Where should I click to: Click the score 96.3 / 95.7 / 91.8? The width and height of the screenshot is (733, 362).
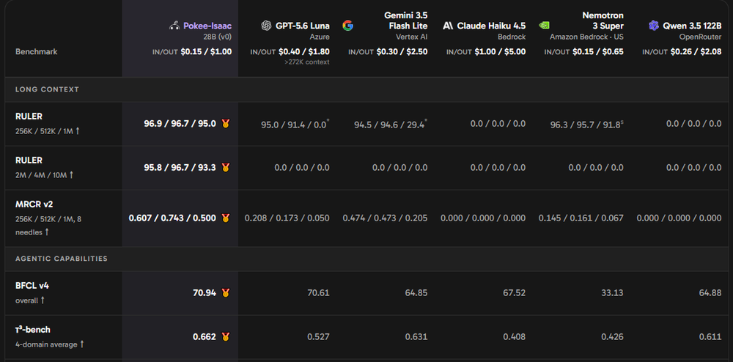coord(586,125)
